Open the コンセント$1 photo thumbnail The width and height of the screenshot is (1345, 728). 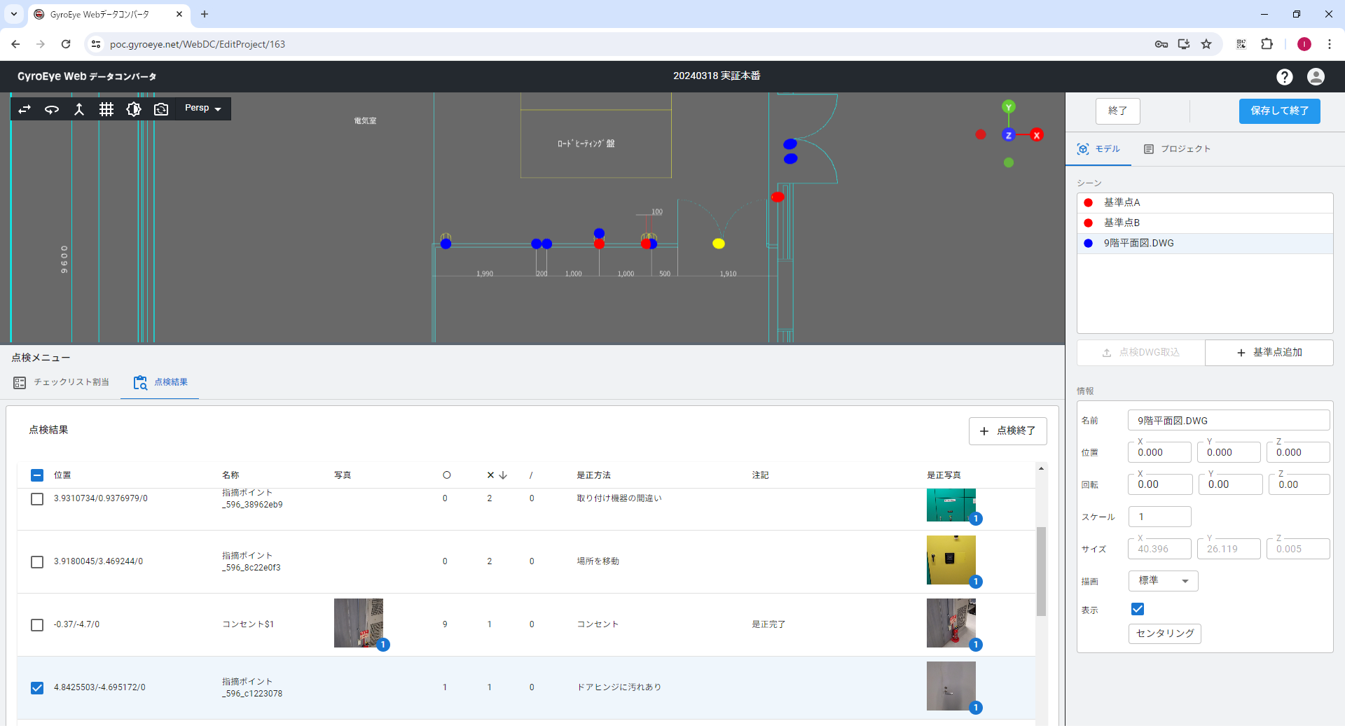359,623
